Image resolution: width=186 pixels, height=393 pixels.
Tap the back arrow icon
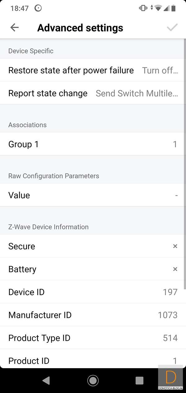coord(15,28)
